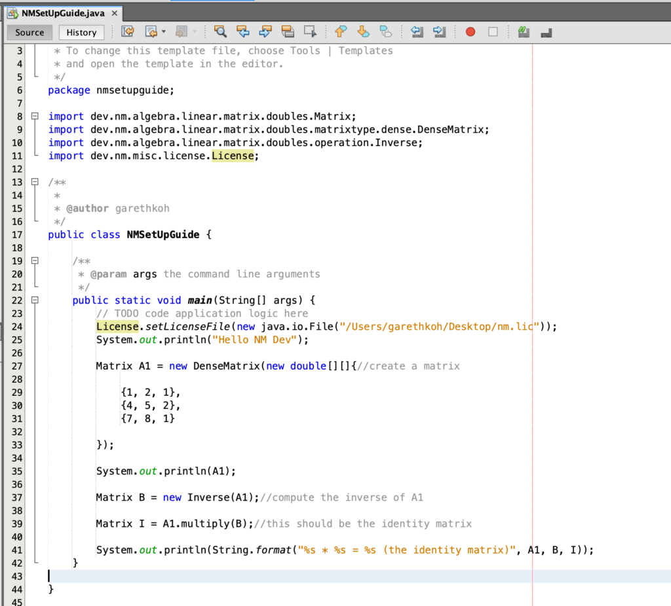The image size is (671, 606).
Task: Switch to the History view
Action: [81, 32]
